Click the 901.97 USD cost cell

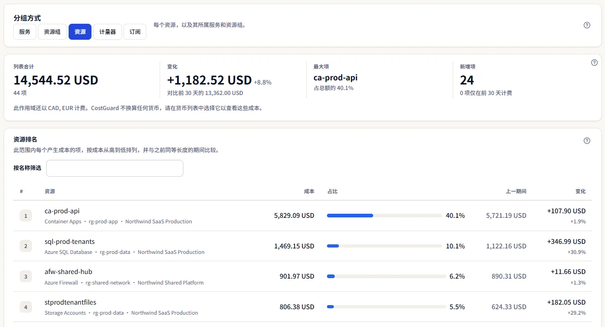pyautogui.click(x=297, y=276)
